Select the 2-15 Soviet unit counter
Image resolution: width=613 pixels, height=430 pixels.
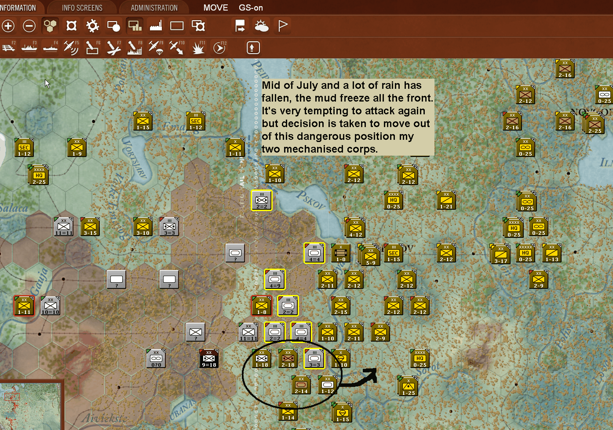341,306
